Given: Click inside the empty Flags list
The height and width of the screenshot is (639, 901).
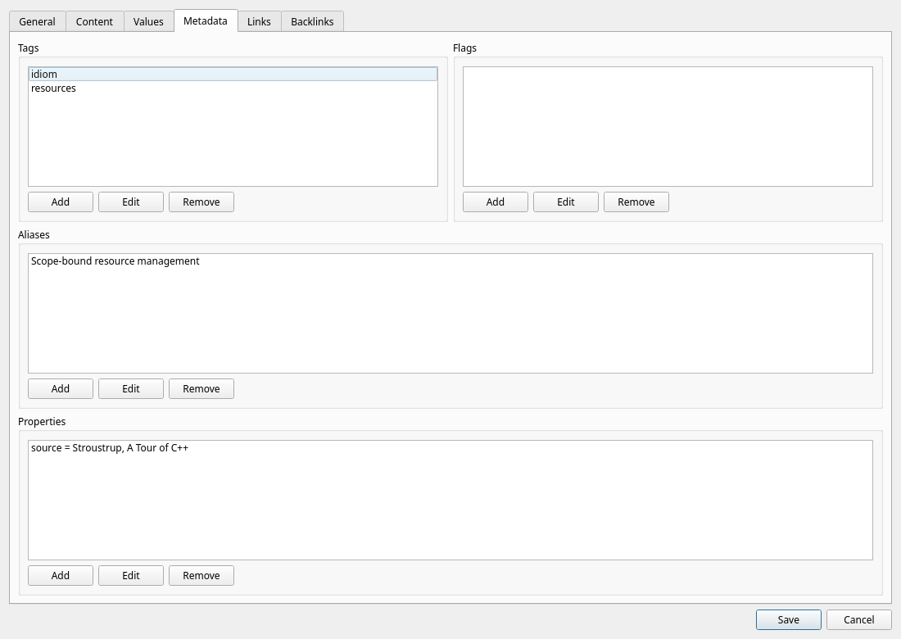Looking at the screenshot, I should [x=668, y=126].
